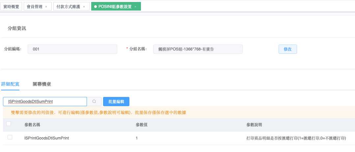This screenshot has width=355, height=152.
Task: Close the 會員管理 tab
Action: [x=46, y=7]
